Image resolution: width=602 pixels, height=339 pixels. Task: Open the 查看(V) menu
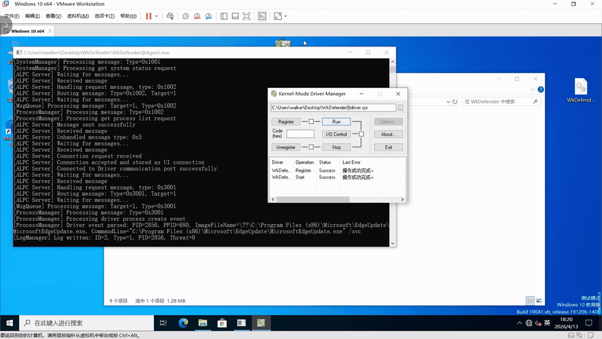point(53,16)
